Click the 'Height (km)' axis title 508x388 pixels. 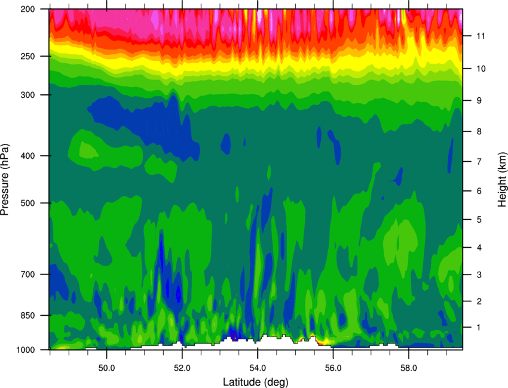tap(503, 179)
